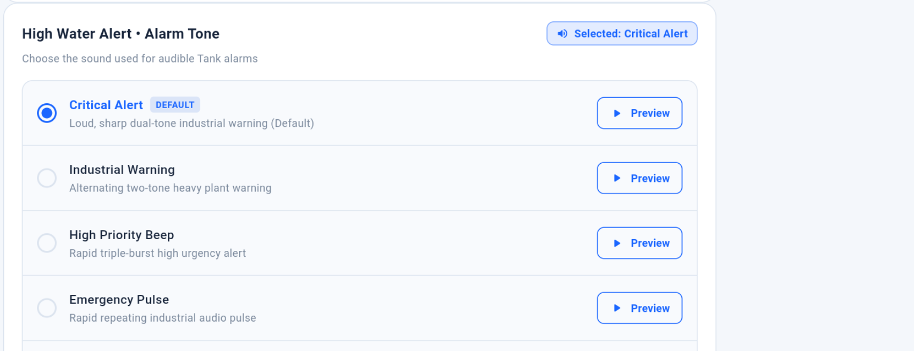Screen dimensions: 914x351
Task: Click the Critical Alert title text
Action: (x=106, y=105)
